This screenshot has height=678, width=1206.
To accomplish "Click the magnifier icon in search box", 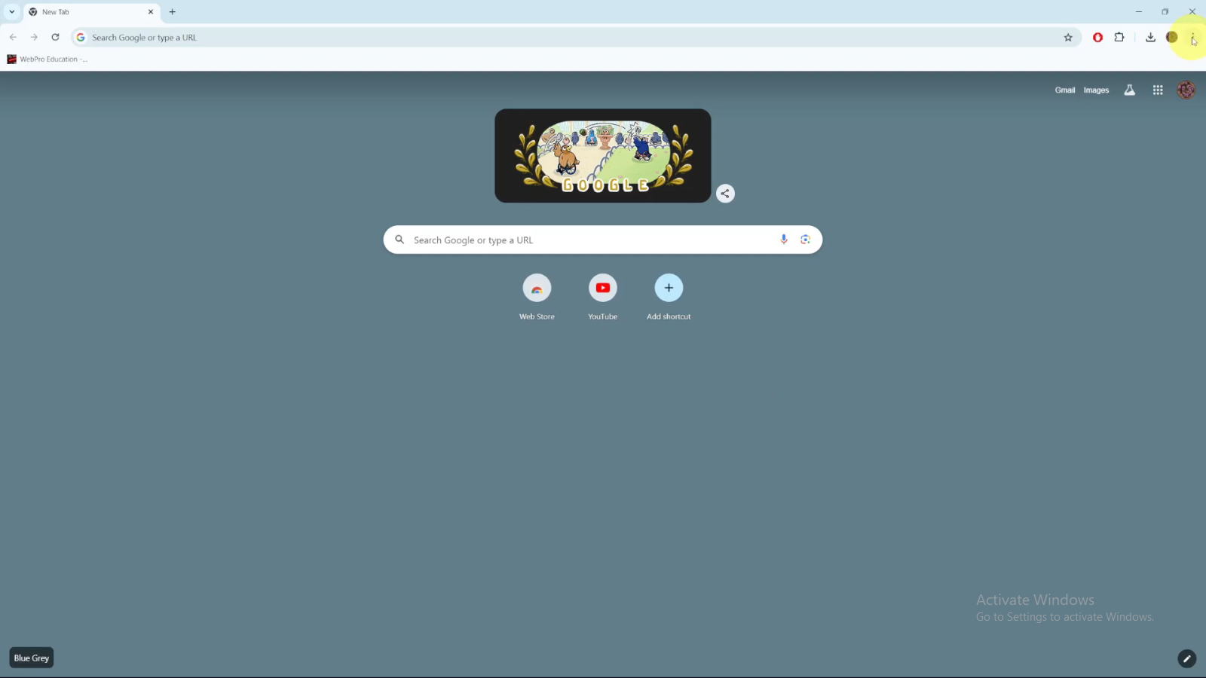I will click(399, 240).
